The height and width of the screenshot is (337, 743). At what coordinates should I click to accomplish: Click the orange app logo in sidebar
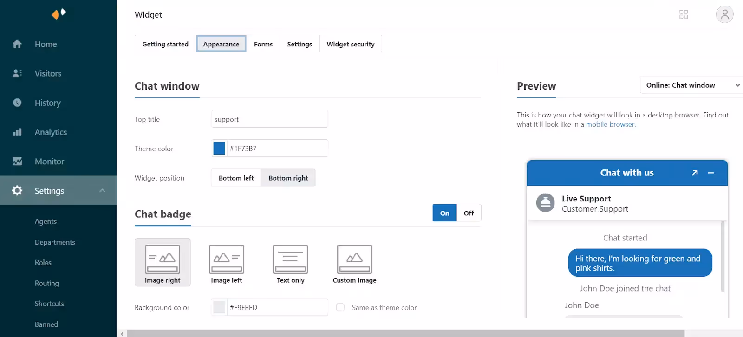tap(59, 14)
